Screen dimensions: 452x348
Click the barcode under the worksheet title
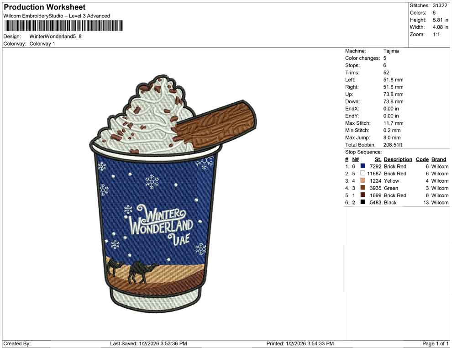(63, 26)
